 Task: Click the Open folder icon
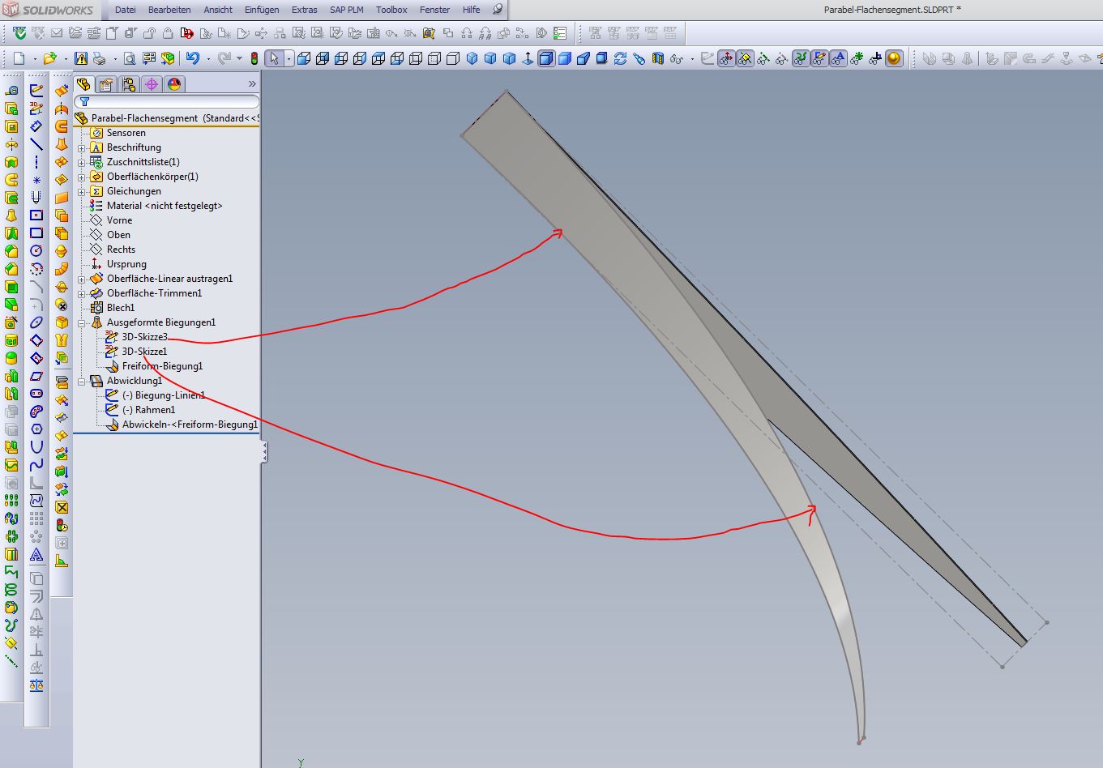[49, 58]
